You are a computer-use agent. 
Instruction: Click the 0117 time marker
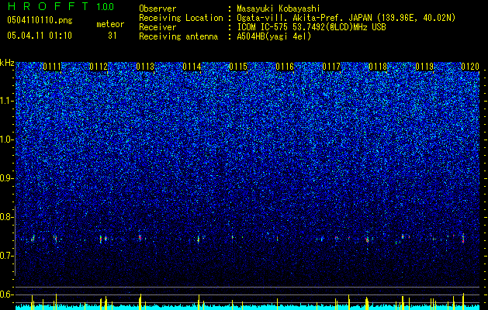tap(331, 67)
